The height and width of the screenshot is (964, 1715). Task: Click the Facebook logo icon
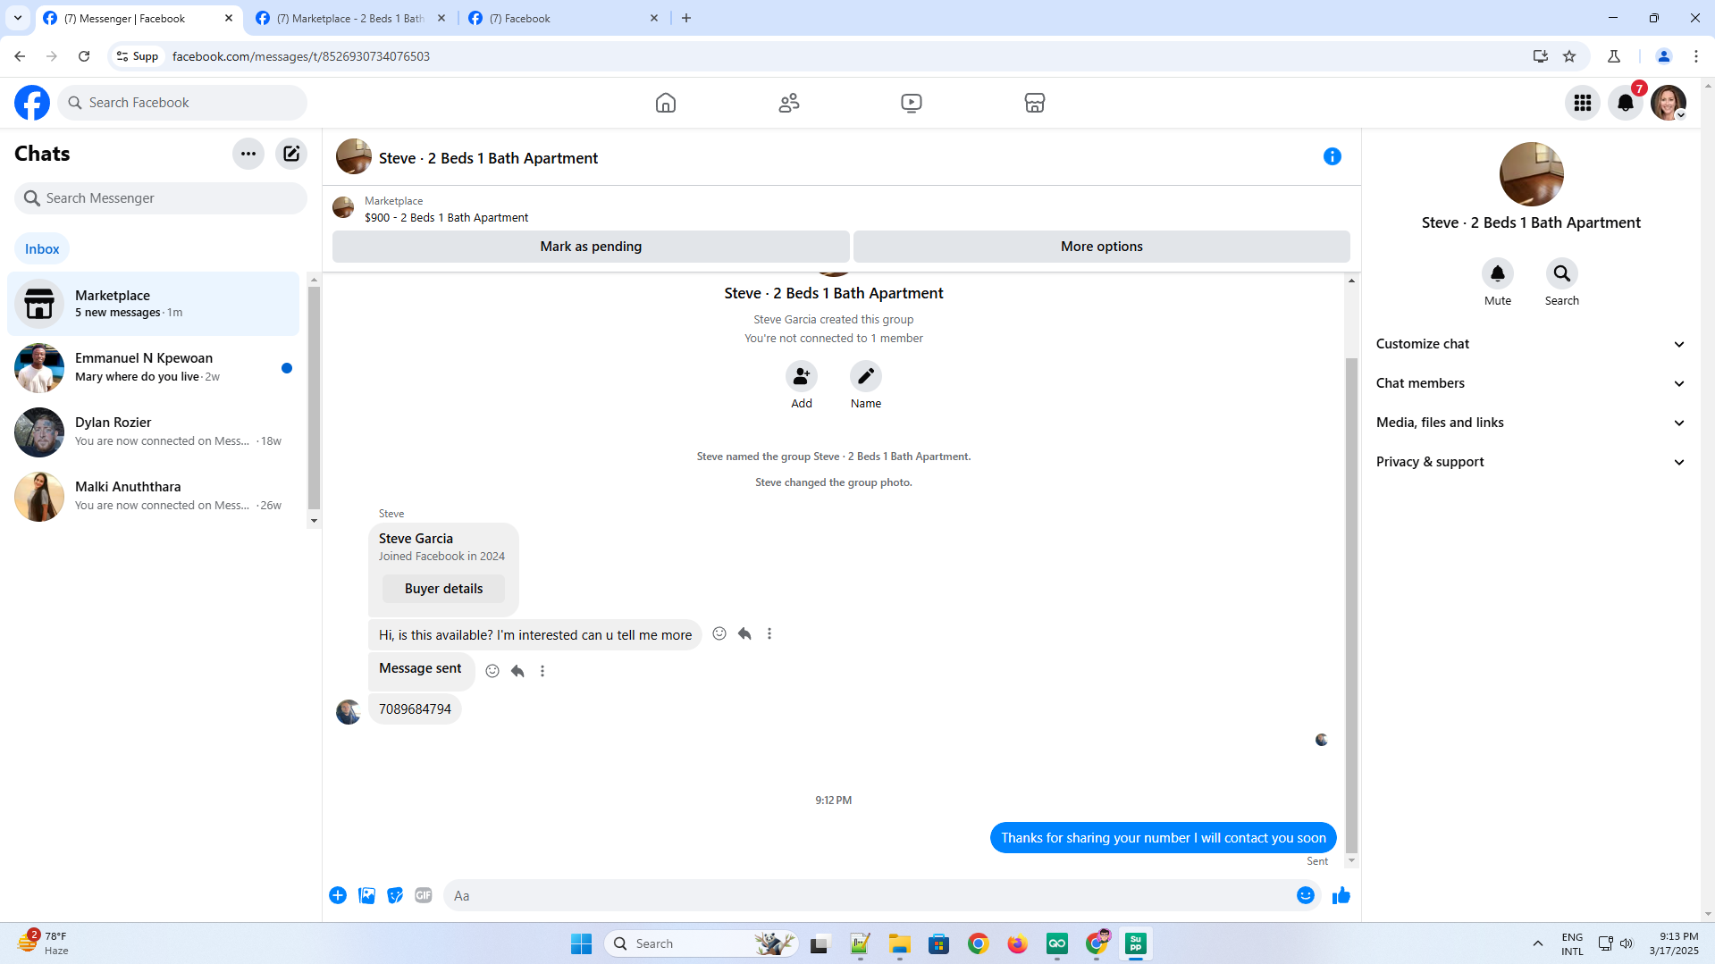point(32,103)
